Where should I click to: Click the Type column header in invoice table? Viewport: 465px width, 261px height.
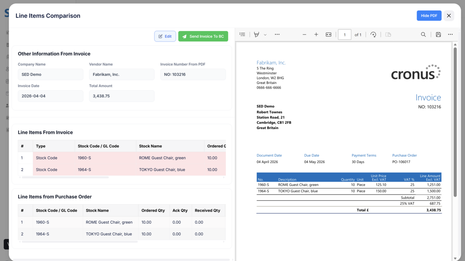tap(54, 146)
